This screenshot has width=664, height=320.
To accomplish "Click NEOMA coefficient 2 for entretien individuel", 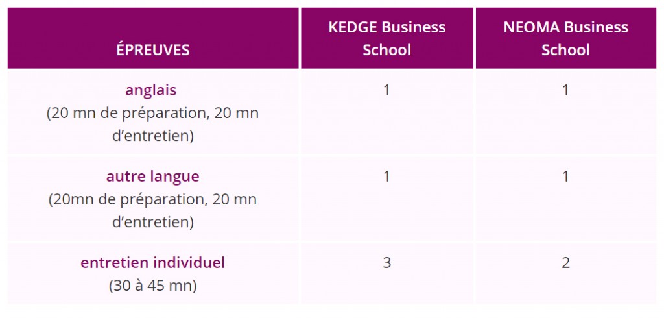I will pos(565,264).
